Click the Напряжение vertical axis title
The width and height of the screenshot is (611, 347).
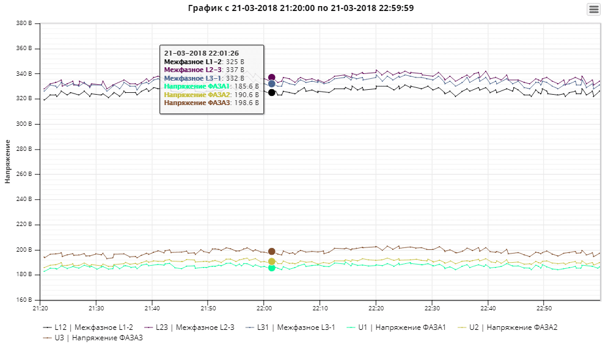8,161
